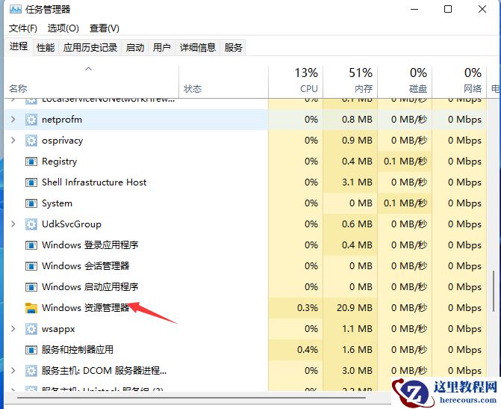Viewport: 501px width, 409px height.
Task: Switch to the 进程 tab
Action: (19, 46)
